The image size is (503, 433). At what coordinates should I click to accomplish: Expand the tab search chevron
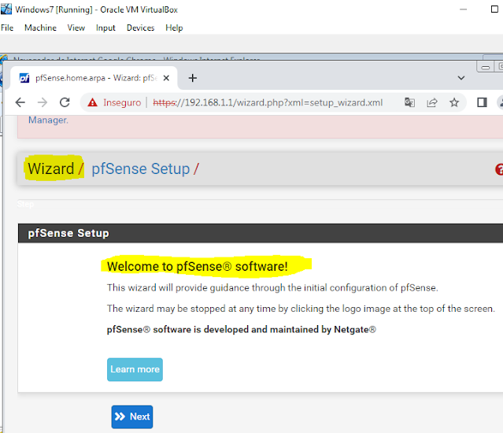tap(461, 78)
